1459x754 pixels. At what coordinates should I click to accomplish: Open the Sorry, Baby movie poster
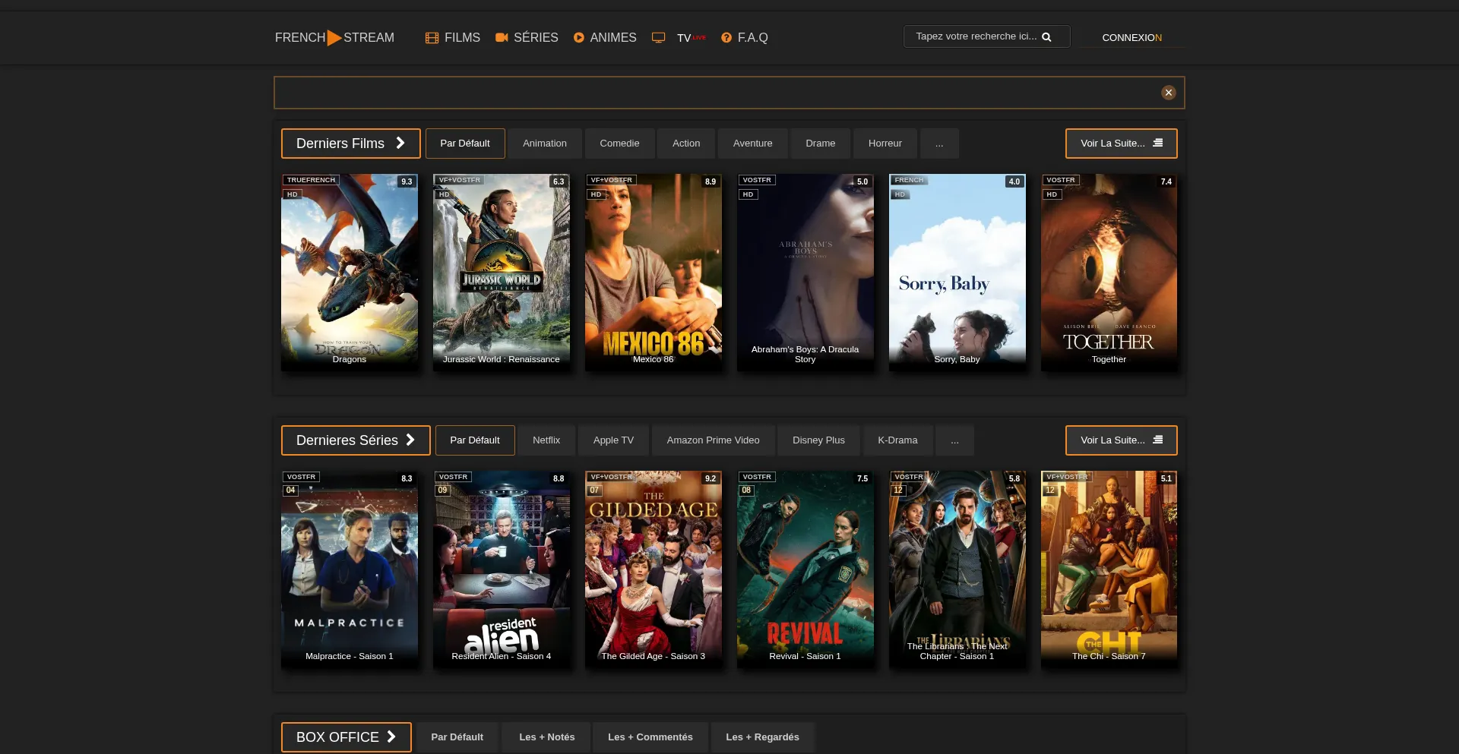[x=957, y=273]
